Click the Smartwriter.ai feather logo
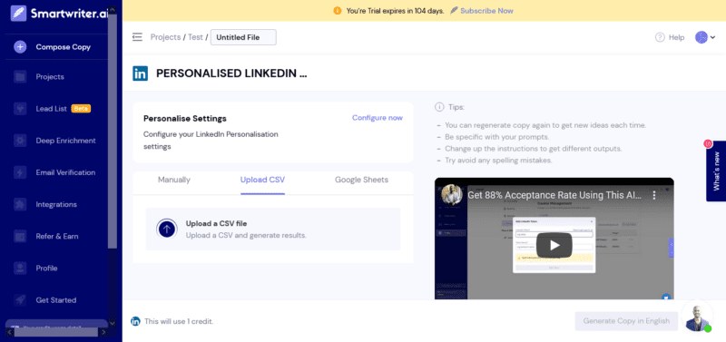 18,13
